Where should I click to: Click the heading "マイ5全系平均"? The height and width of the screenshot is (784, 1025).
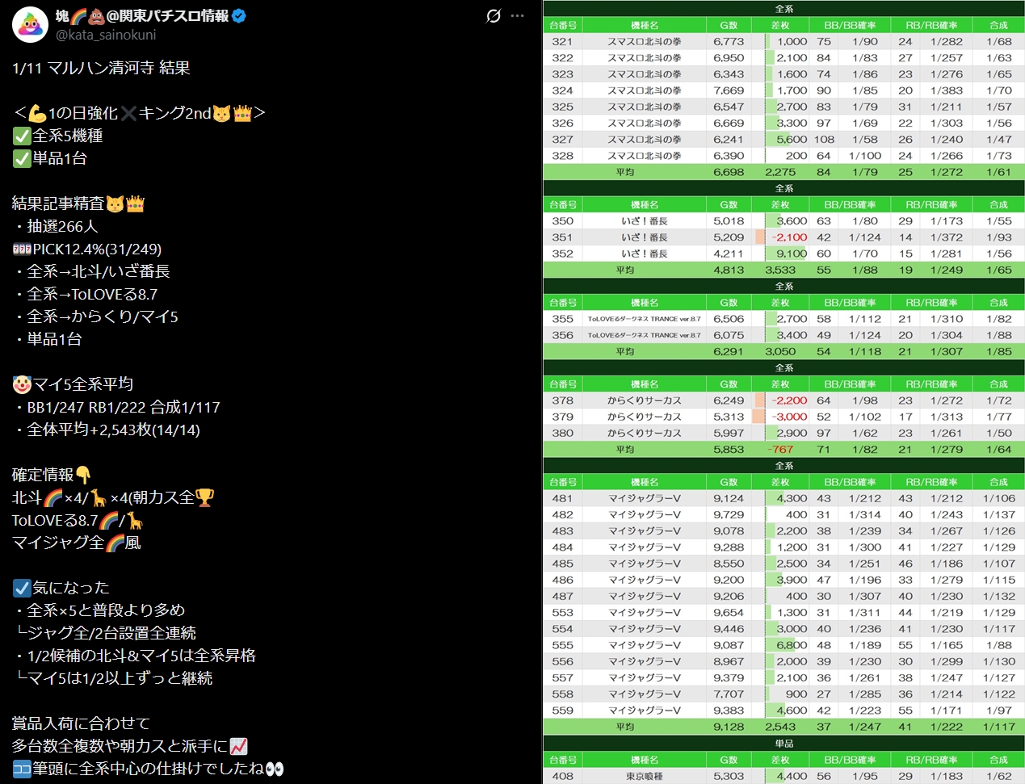coord(73,384)
